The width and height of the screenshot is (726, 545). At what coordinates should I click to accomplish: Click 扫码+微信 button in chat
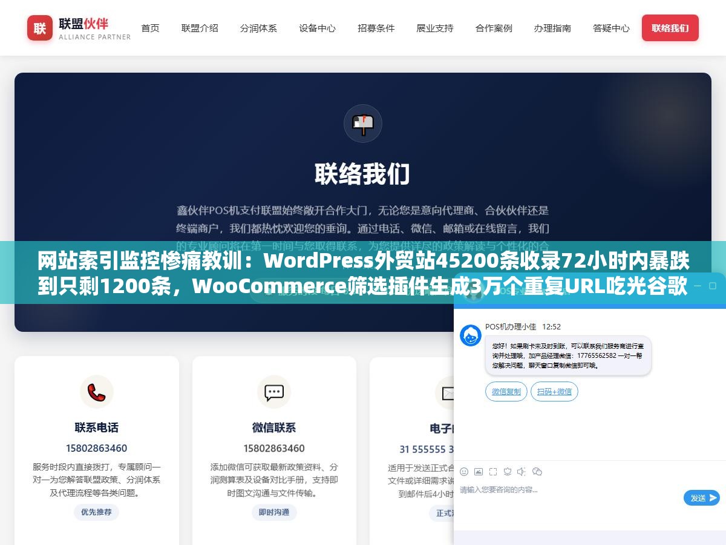554,391
